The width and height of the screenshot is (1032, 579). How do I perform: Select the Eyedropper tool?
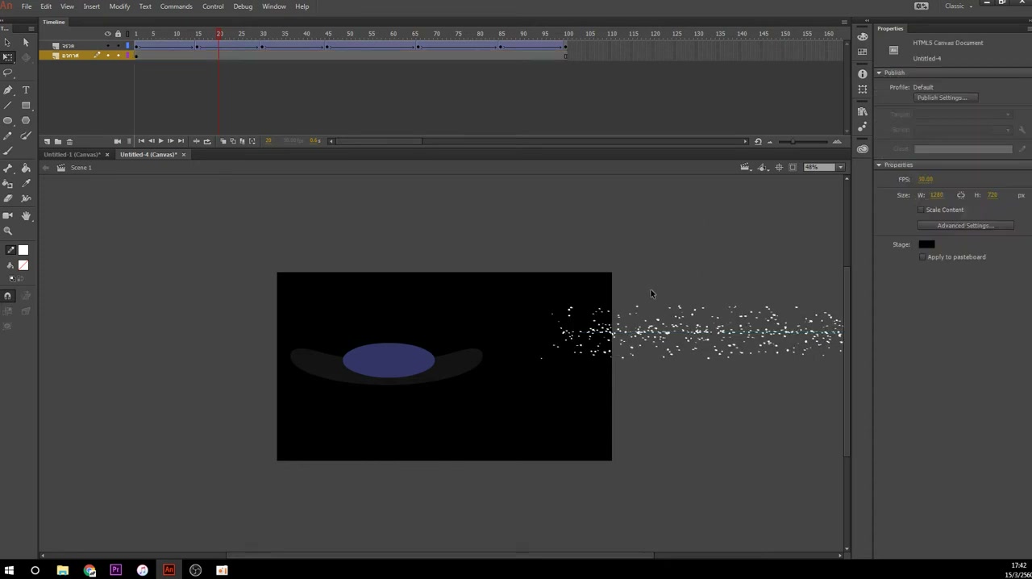pos(26,183)
